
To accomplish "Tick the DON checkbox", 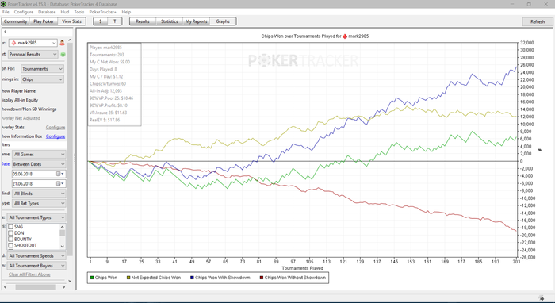I will [10, 233].
